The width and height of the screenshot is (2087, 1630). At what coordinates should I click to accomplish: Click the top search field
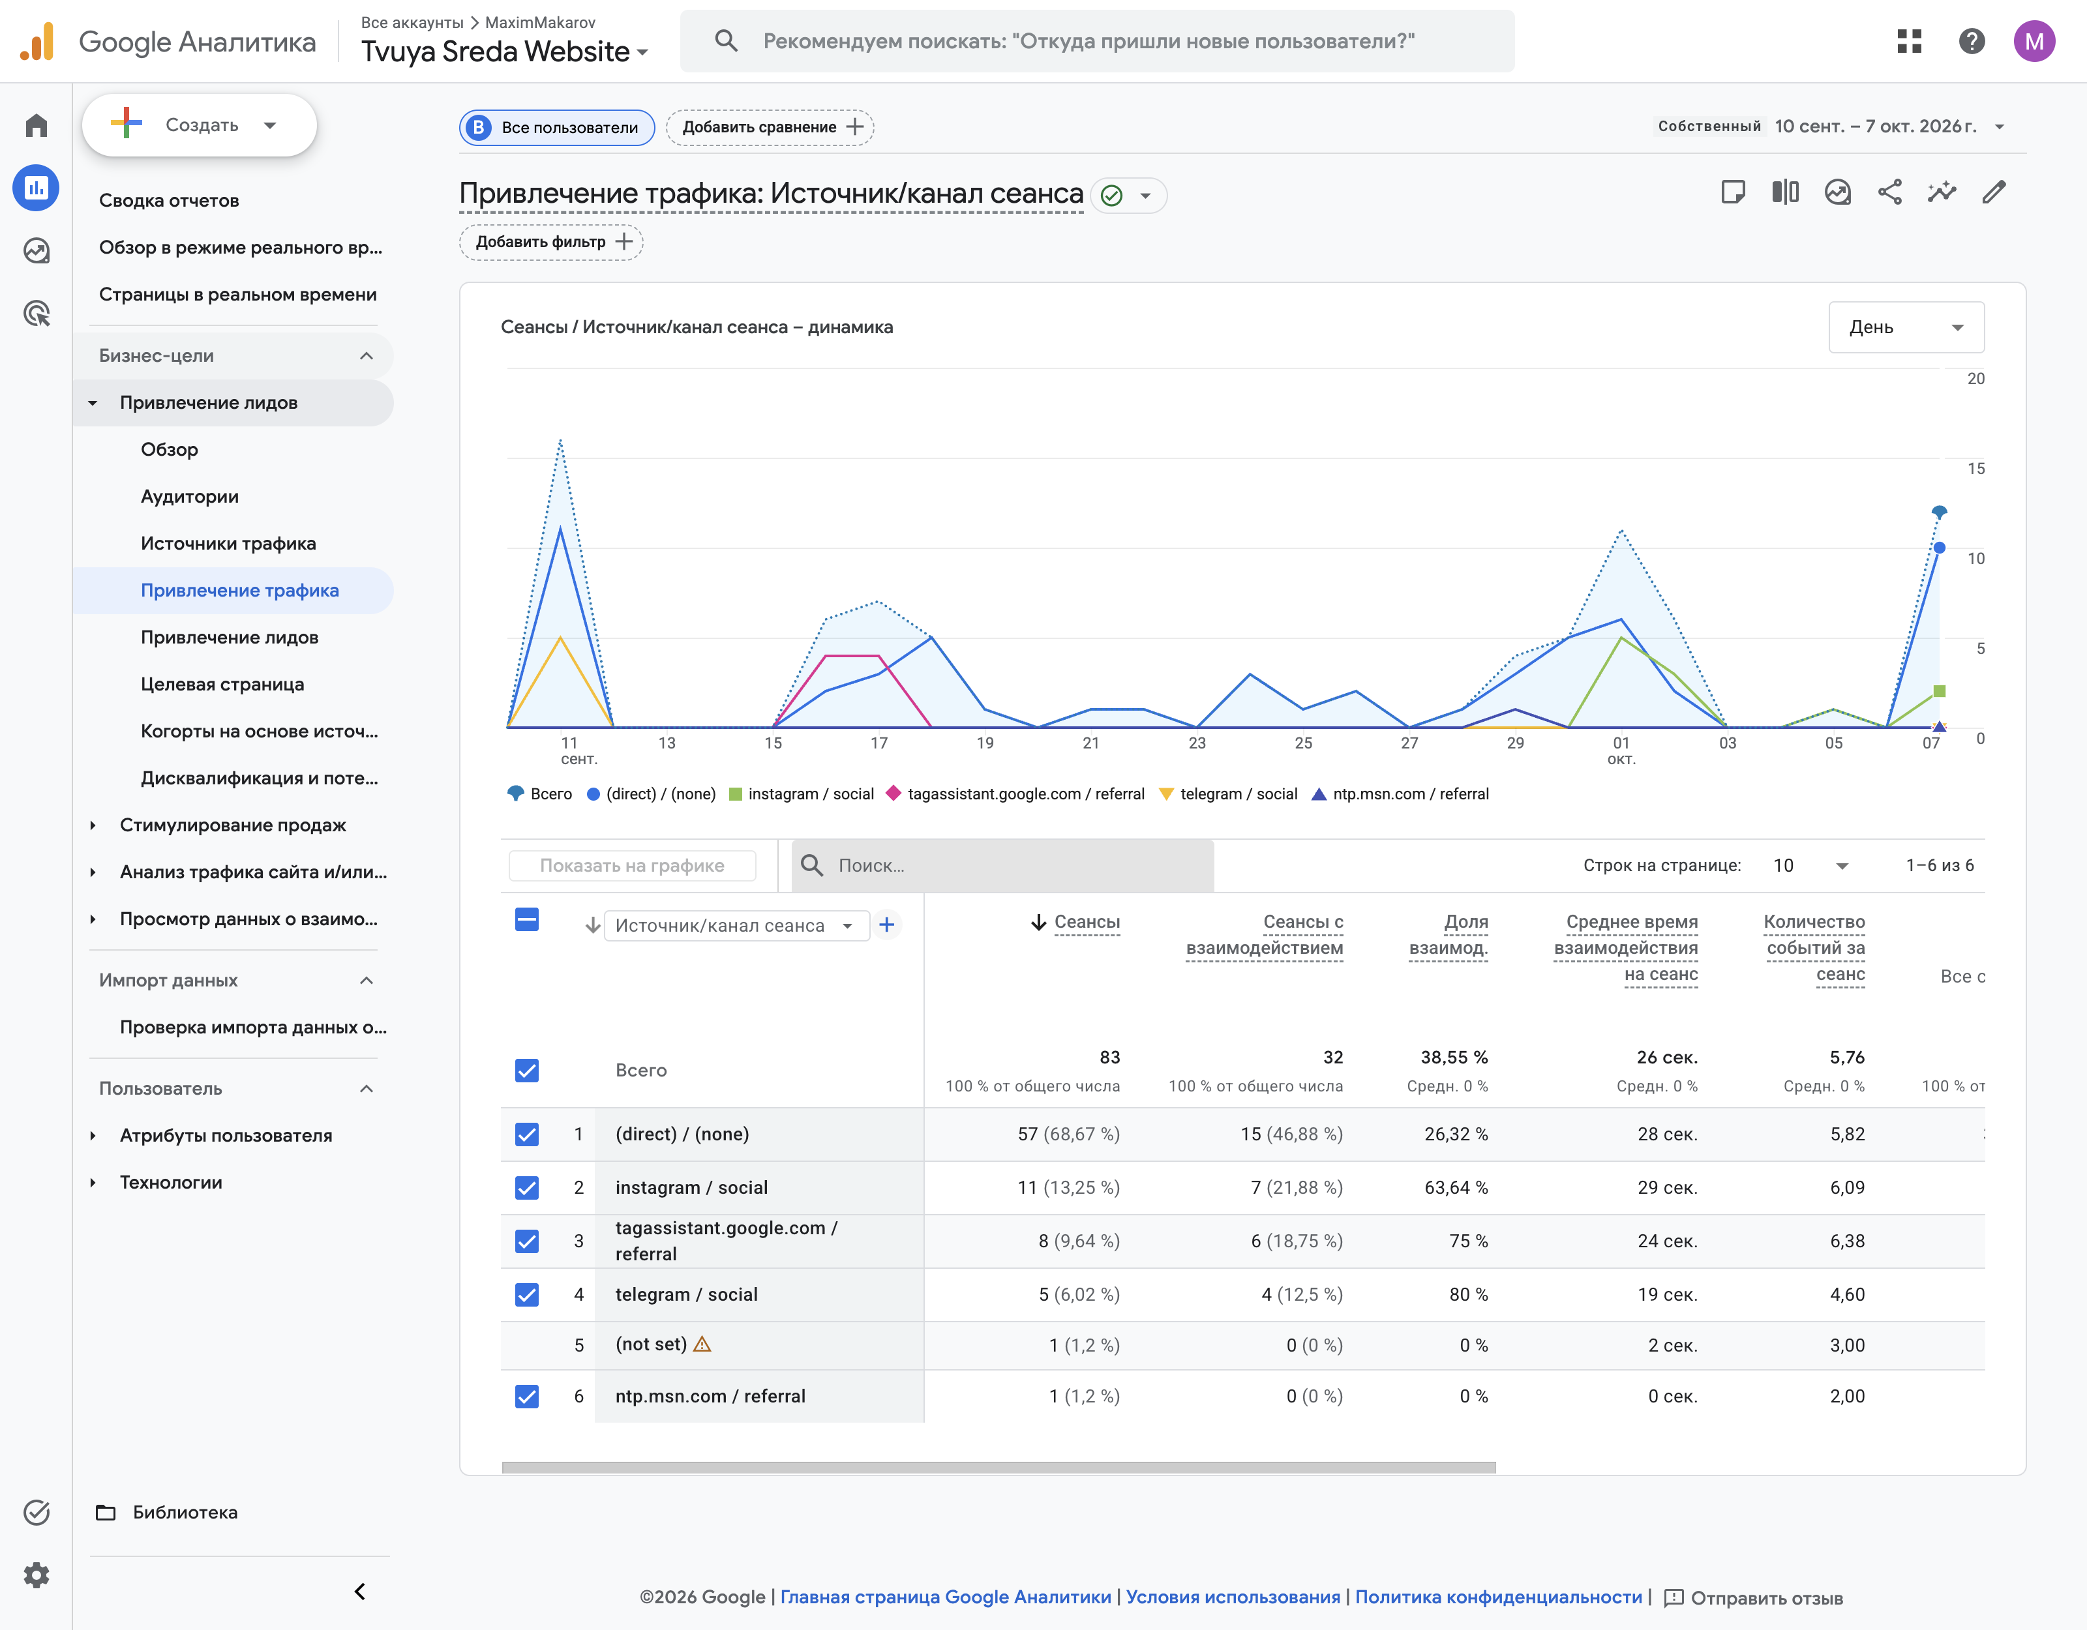[1097, 41]
